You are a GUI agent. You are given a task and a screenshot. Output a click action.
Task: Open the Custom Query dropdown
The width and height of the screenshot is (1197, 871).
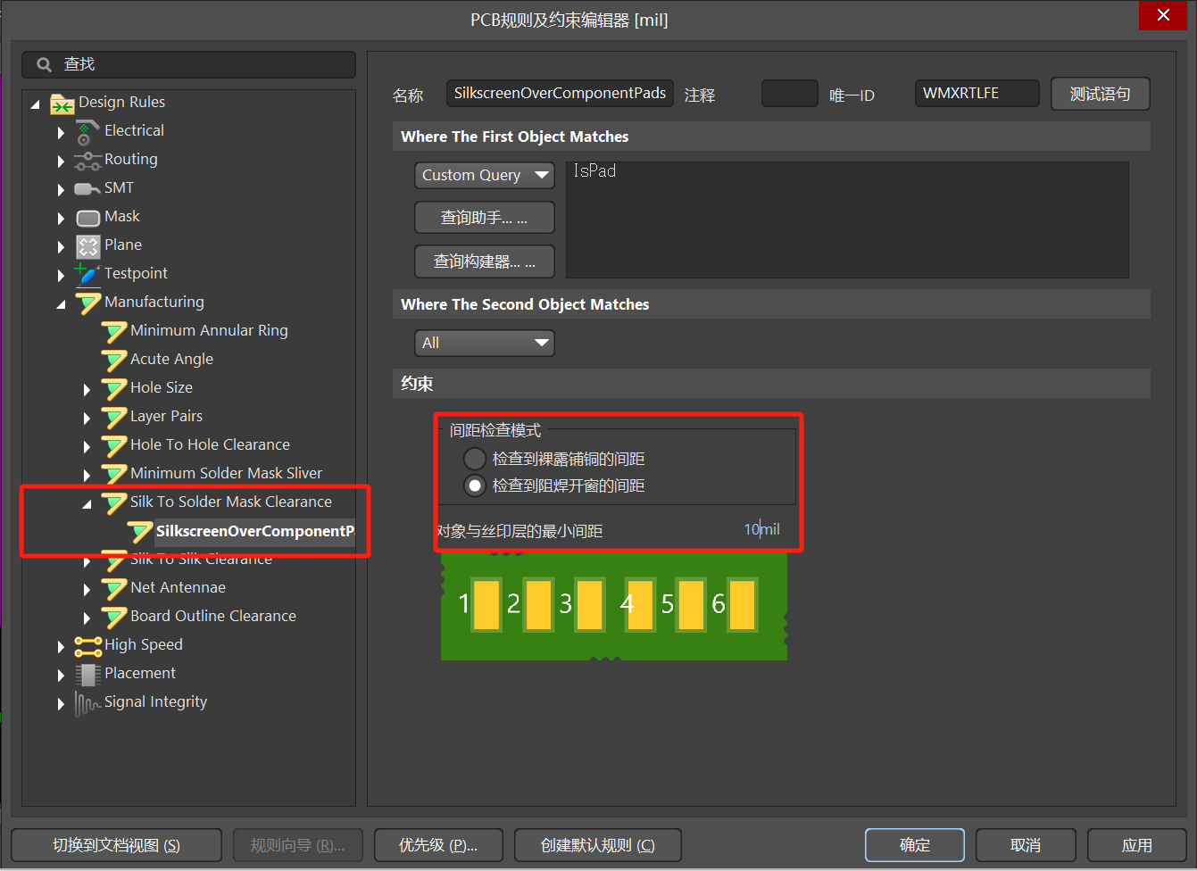pos(484,175)
